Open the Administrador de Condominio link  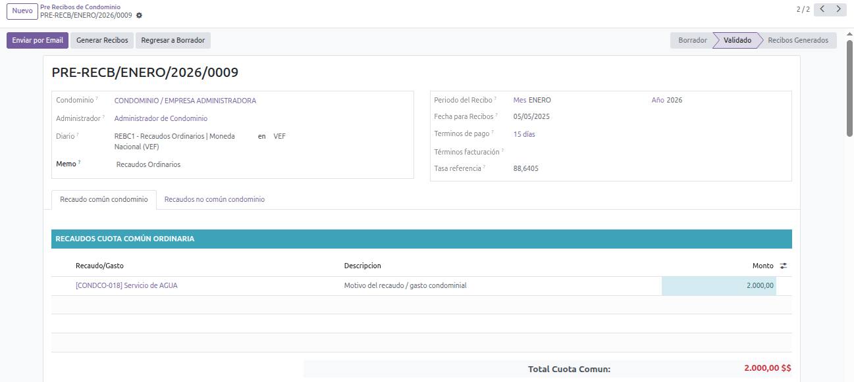point(161,118)
